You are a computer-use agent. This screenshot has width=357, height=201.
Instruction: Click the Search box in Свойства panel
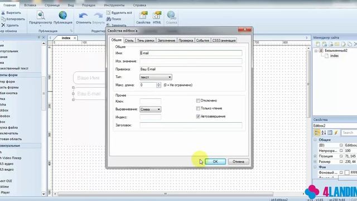coord(349,133)
